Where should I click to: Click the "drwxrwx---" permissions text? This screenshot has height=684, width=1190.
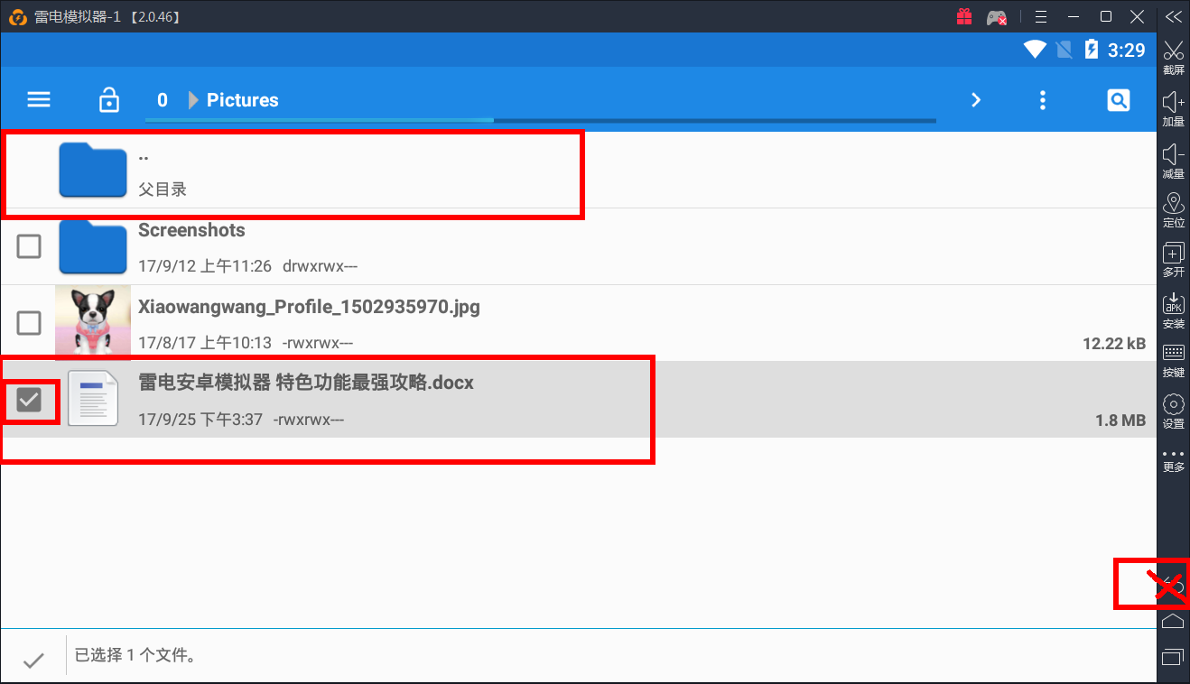[x=321, y=267]
